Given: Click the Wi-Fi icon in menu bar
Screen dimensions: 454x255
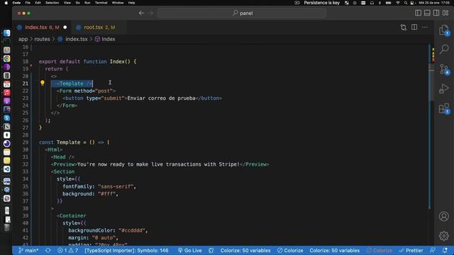Looking at the screenshot, I should tap(397, 3).
